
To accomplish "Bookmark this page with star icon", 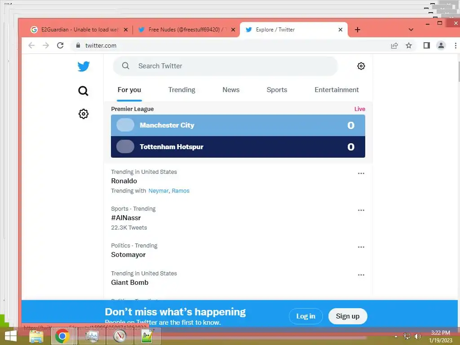I will (x=409, y=45).
